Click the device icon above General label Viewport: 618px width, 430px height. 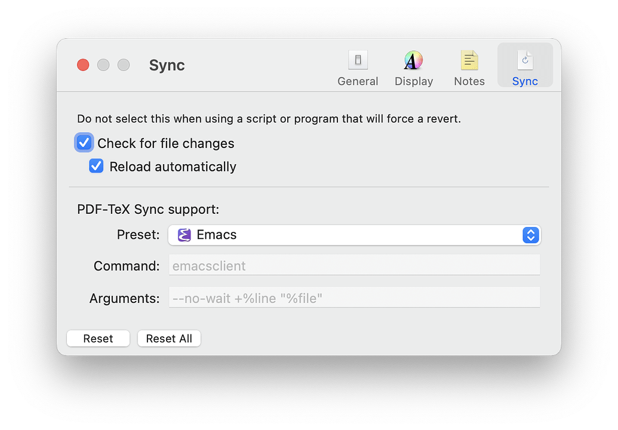358,60
